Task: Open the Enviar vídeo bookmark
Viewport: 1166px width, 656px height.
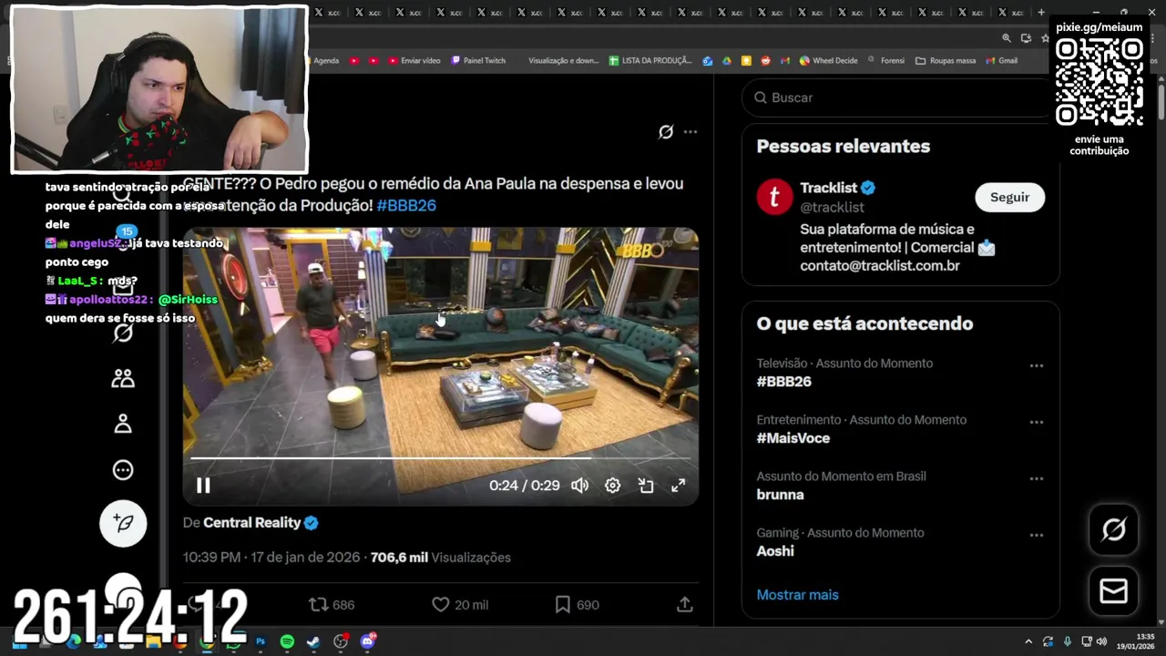Action: (414, 61)
